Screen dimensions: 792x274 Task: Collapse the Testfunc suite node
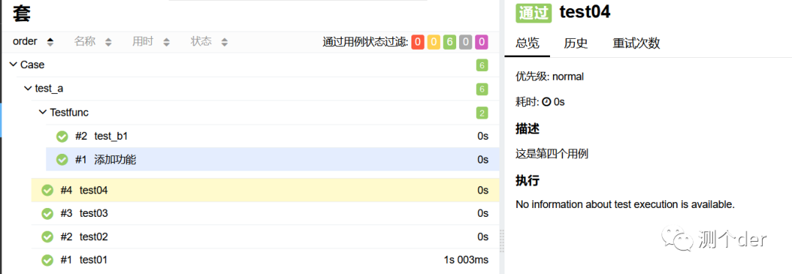[x=43, y=112]
